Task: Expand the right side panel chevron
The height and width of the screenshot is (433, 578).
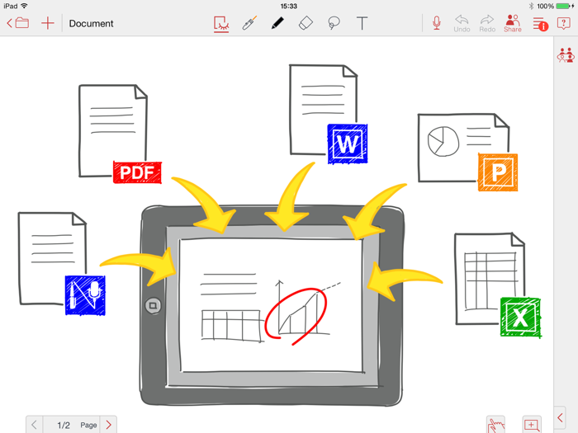Action: point(560,417)
